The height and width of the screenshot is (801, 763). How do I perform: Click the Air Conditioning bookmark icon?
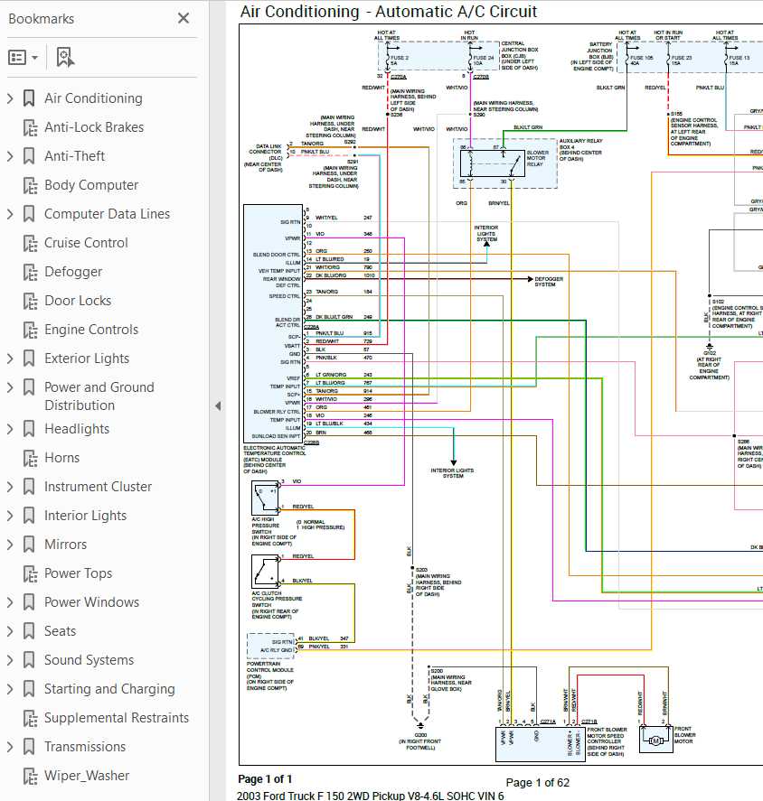coord(29,98)
